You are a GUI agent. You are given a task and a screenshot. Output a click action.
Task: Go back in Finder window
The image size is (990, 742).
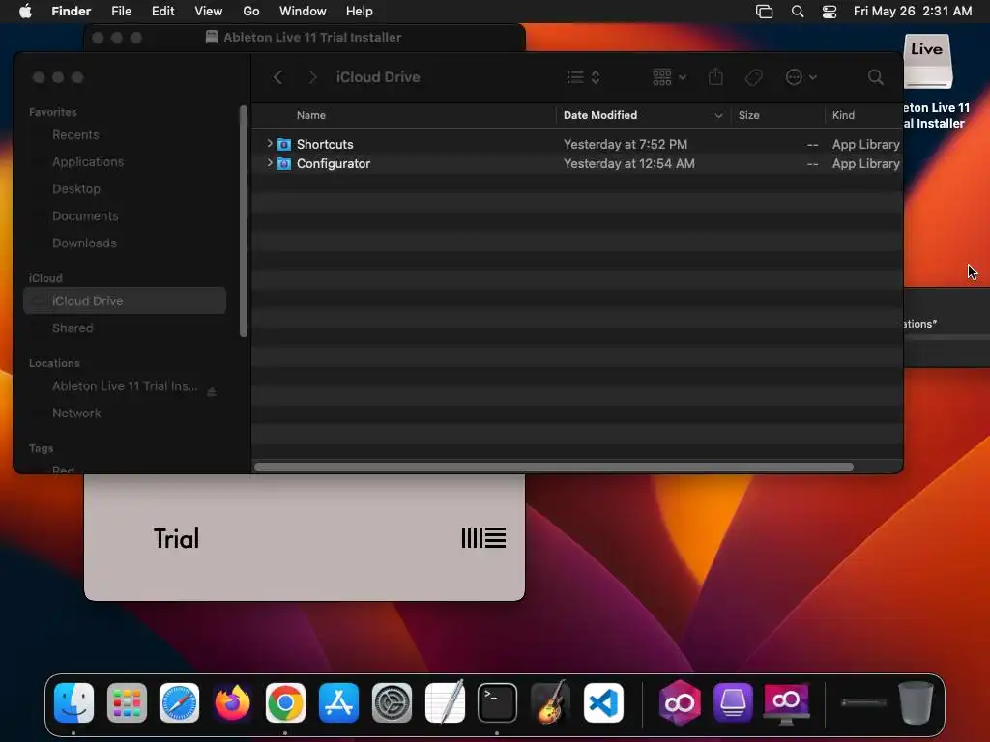277,77
